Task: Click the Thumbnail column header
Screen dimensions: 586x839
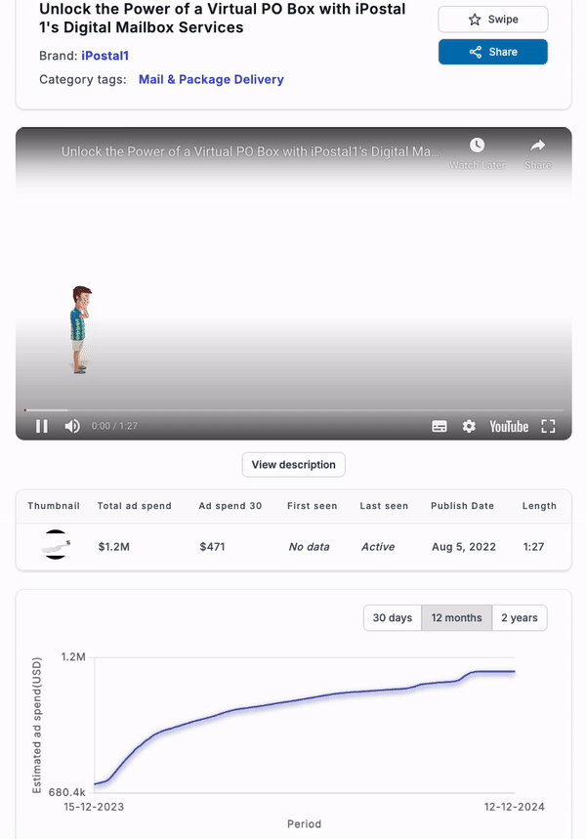Action: coord(54,506)
